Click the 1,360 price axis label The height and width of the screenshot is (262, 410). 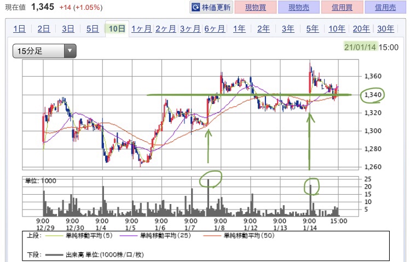tap(373, 76)
